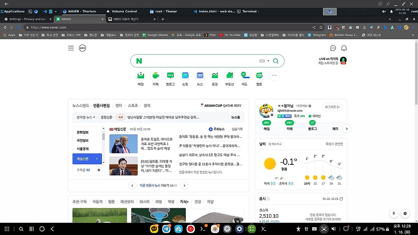This screenshot has height=235, width=418.
Task: Toggle the muted volume icon in top panel
Action: 384,11
